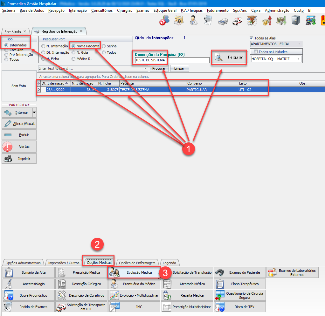Screen dimensions: 325x316
Task: Switch to the Opções de Enfermagem tab
Action: [x=137, y=263]
